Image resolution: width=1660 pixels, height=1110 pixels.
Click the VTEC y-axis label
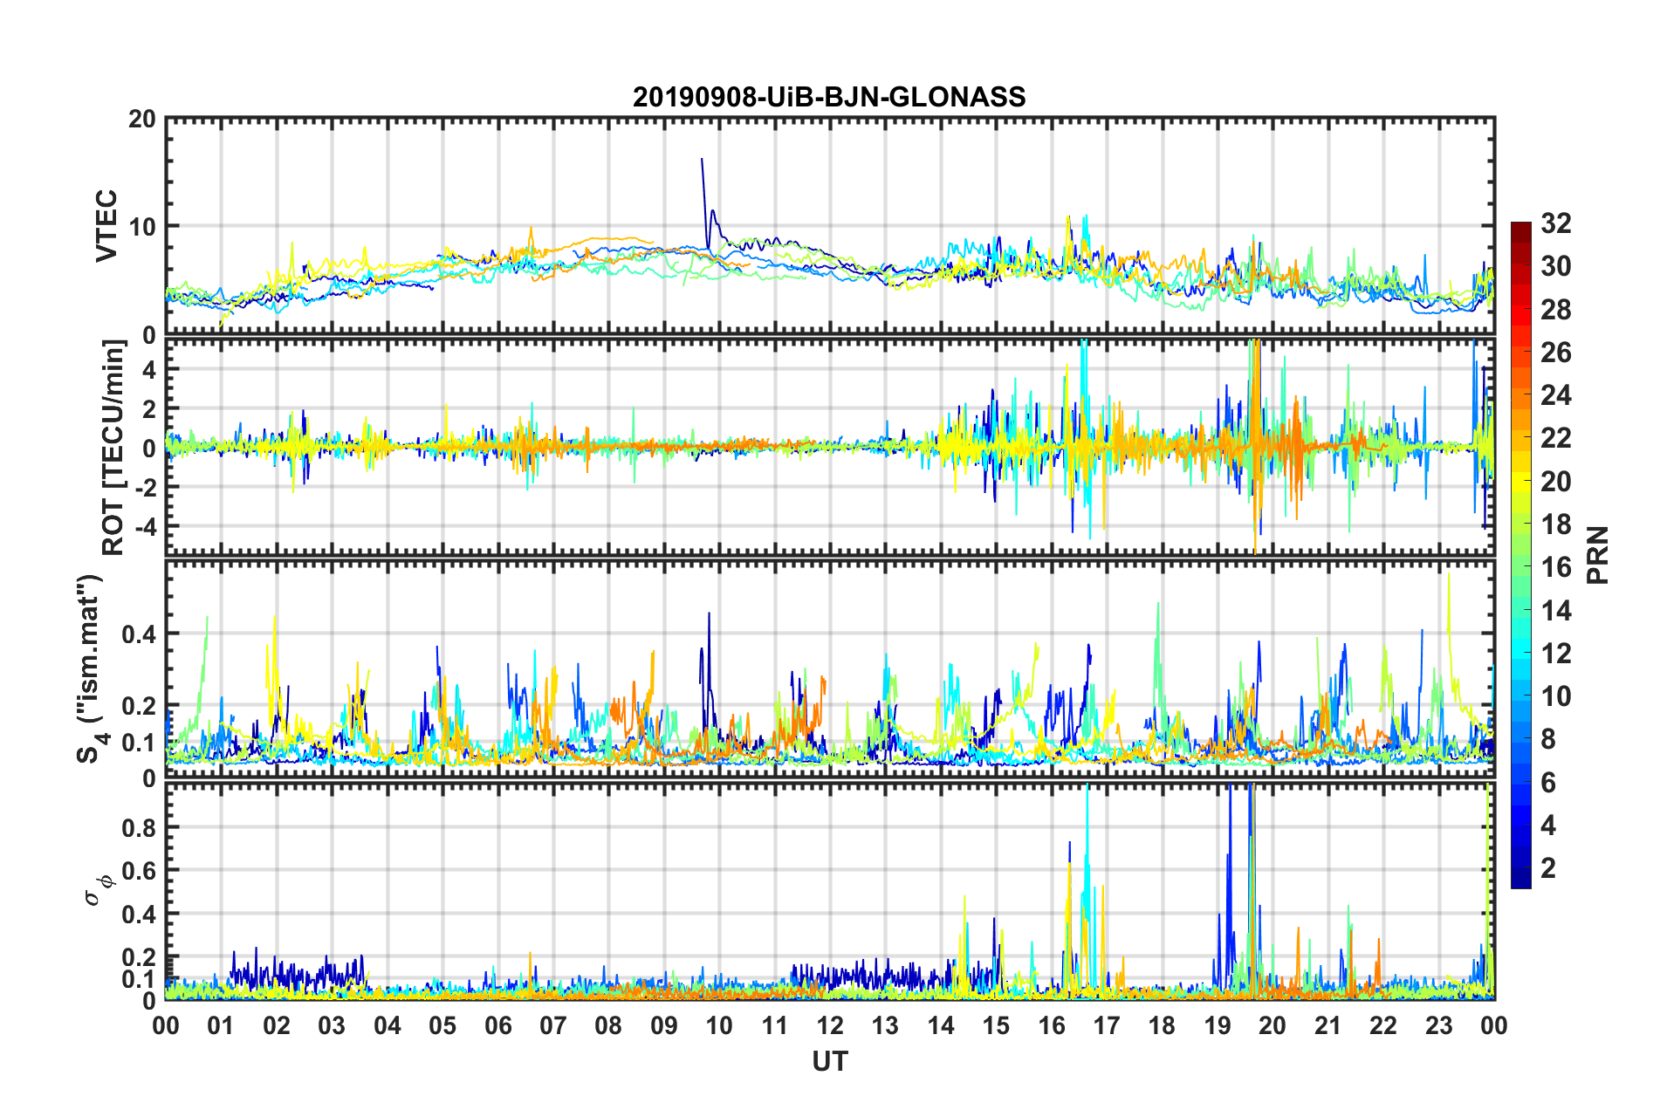click(106, 226)
